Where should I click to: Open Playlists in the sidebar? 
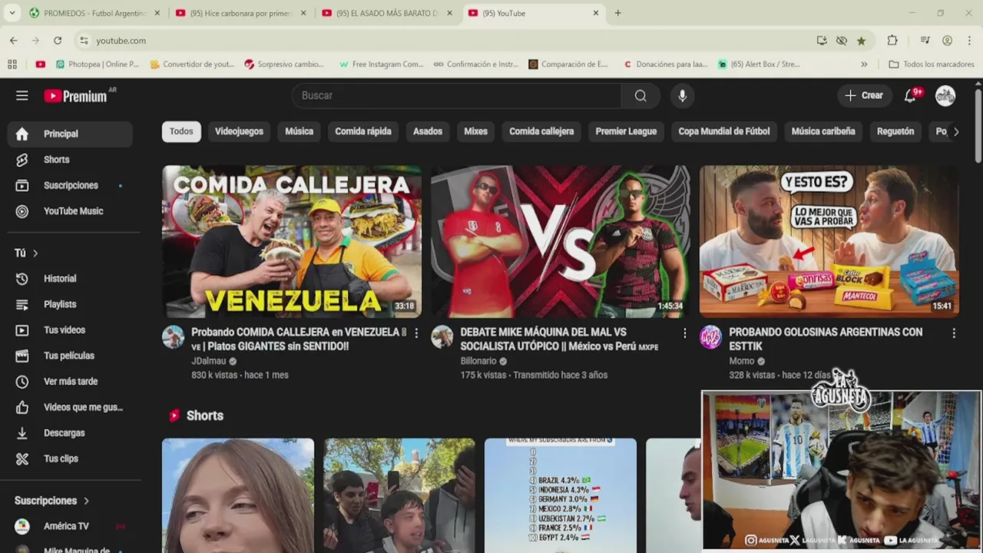click(70, 304)
